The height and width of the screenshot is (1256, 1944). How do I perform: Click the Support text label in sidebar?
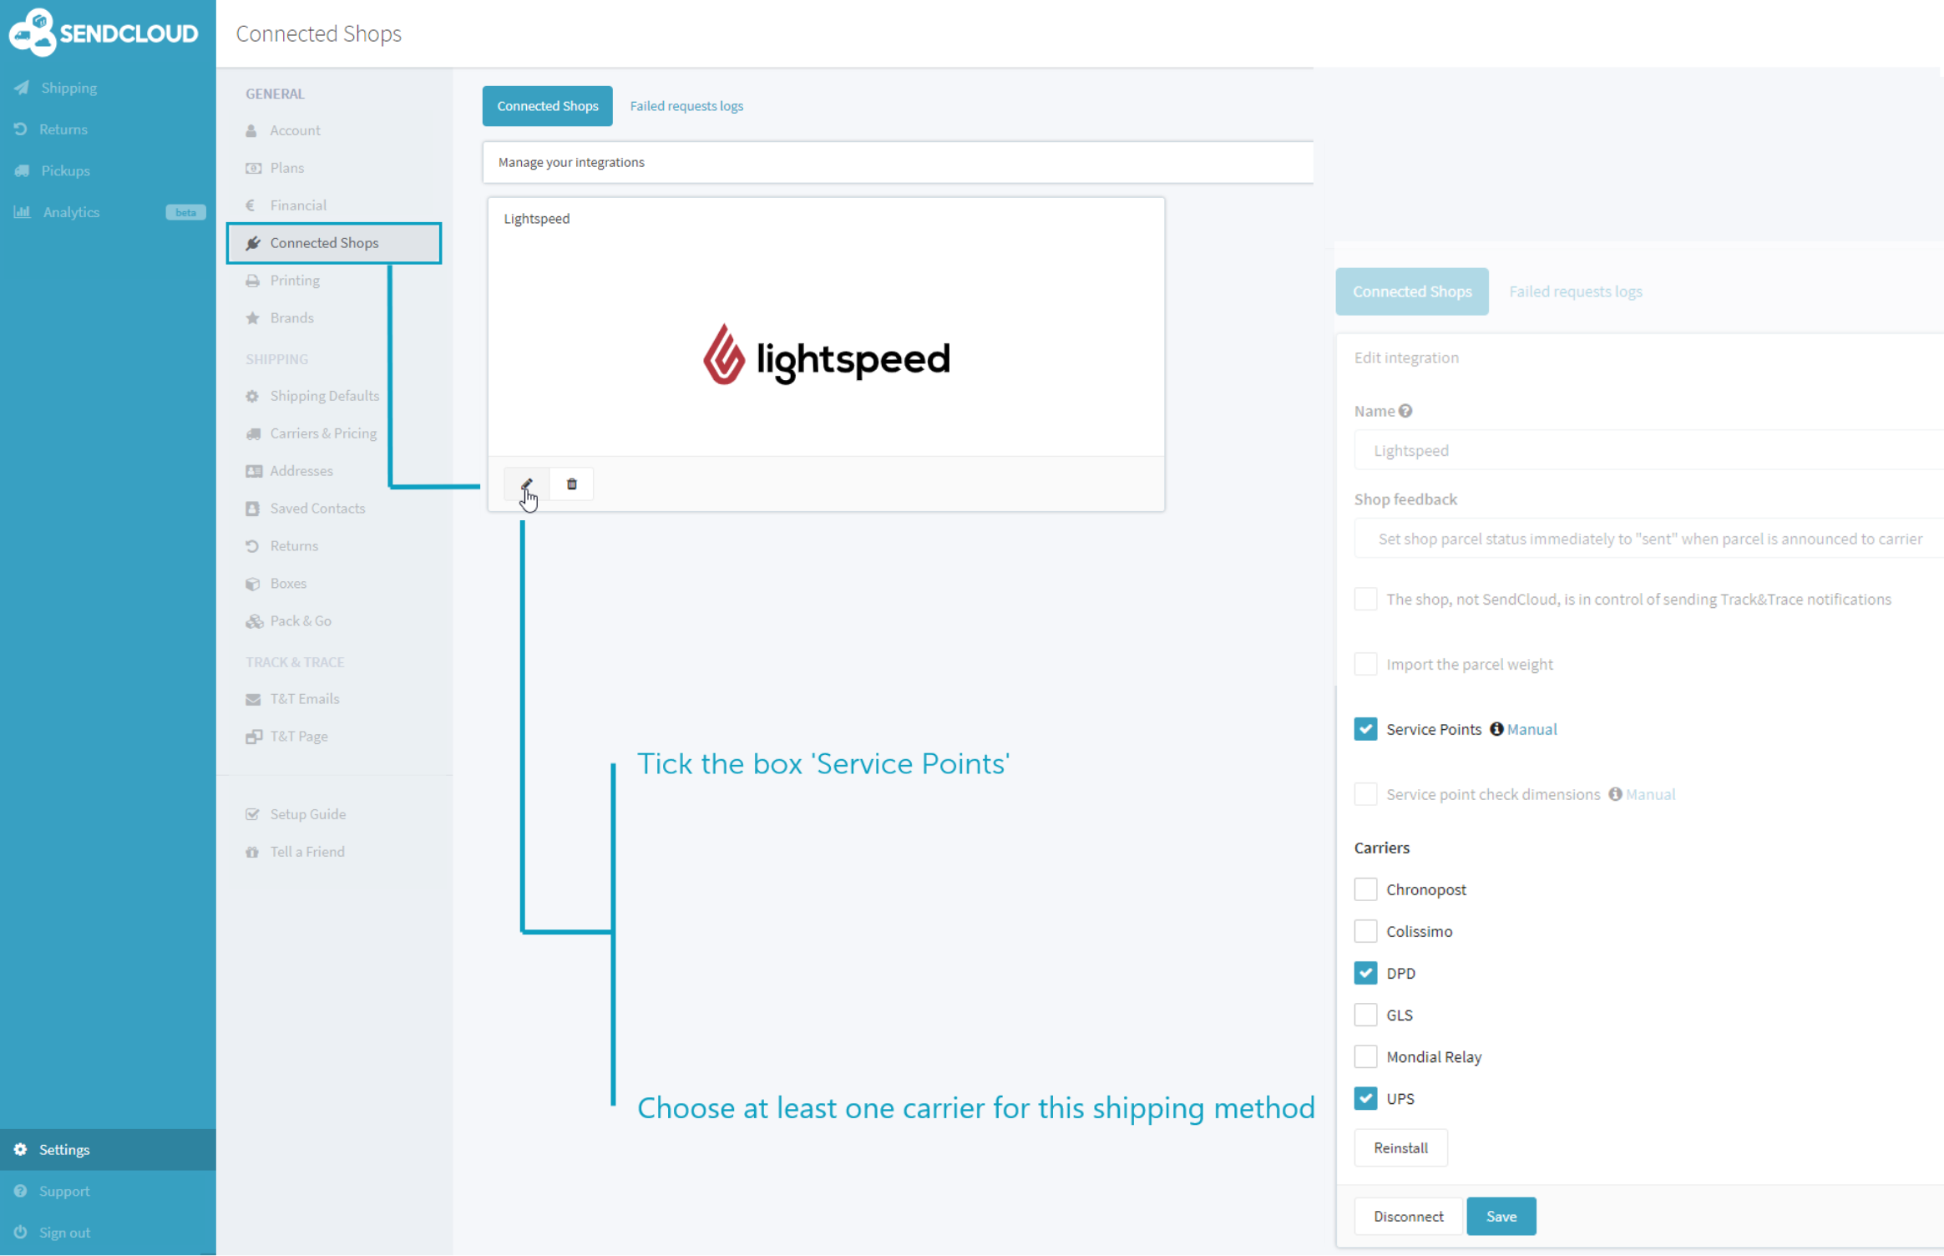64,1192
